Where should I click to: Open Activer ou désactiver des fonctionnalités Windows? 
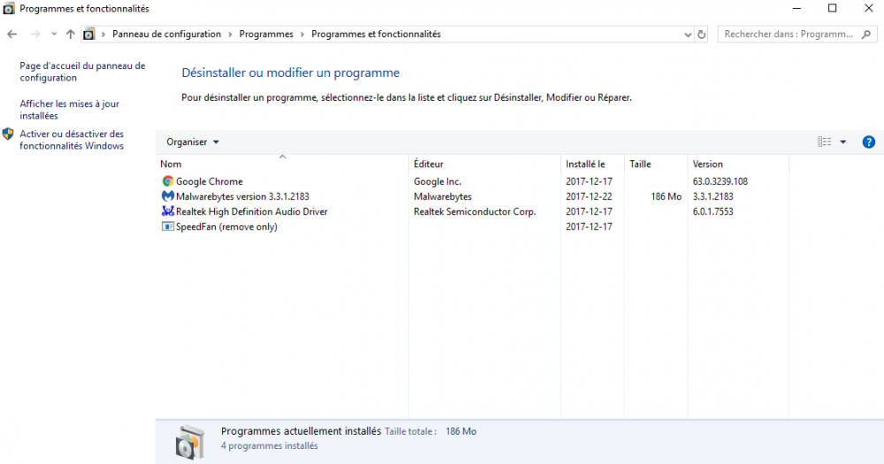(x=72, y=140)
